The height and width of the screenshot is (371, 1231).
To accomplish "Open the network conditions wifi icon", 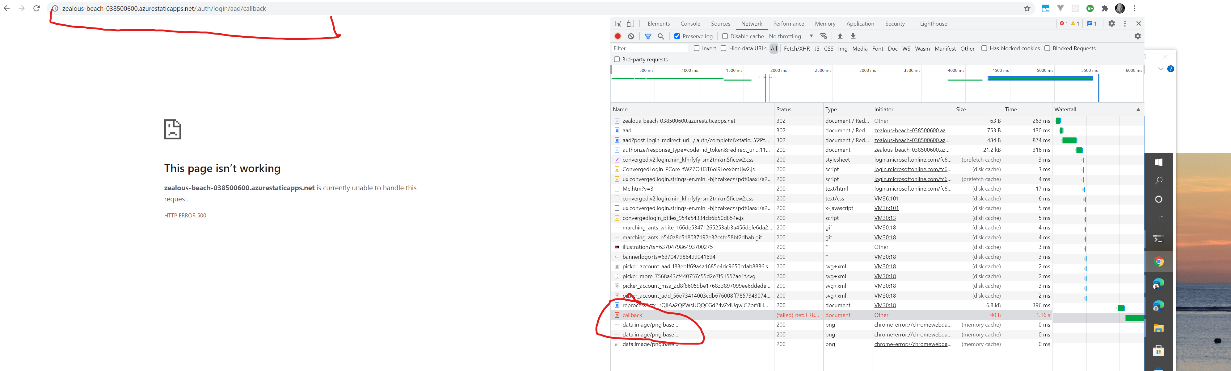I will (x=823, y=36).
